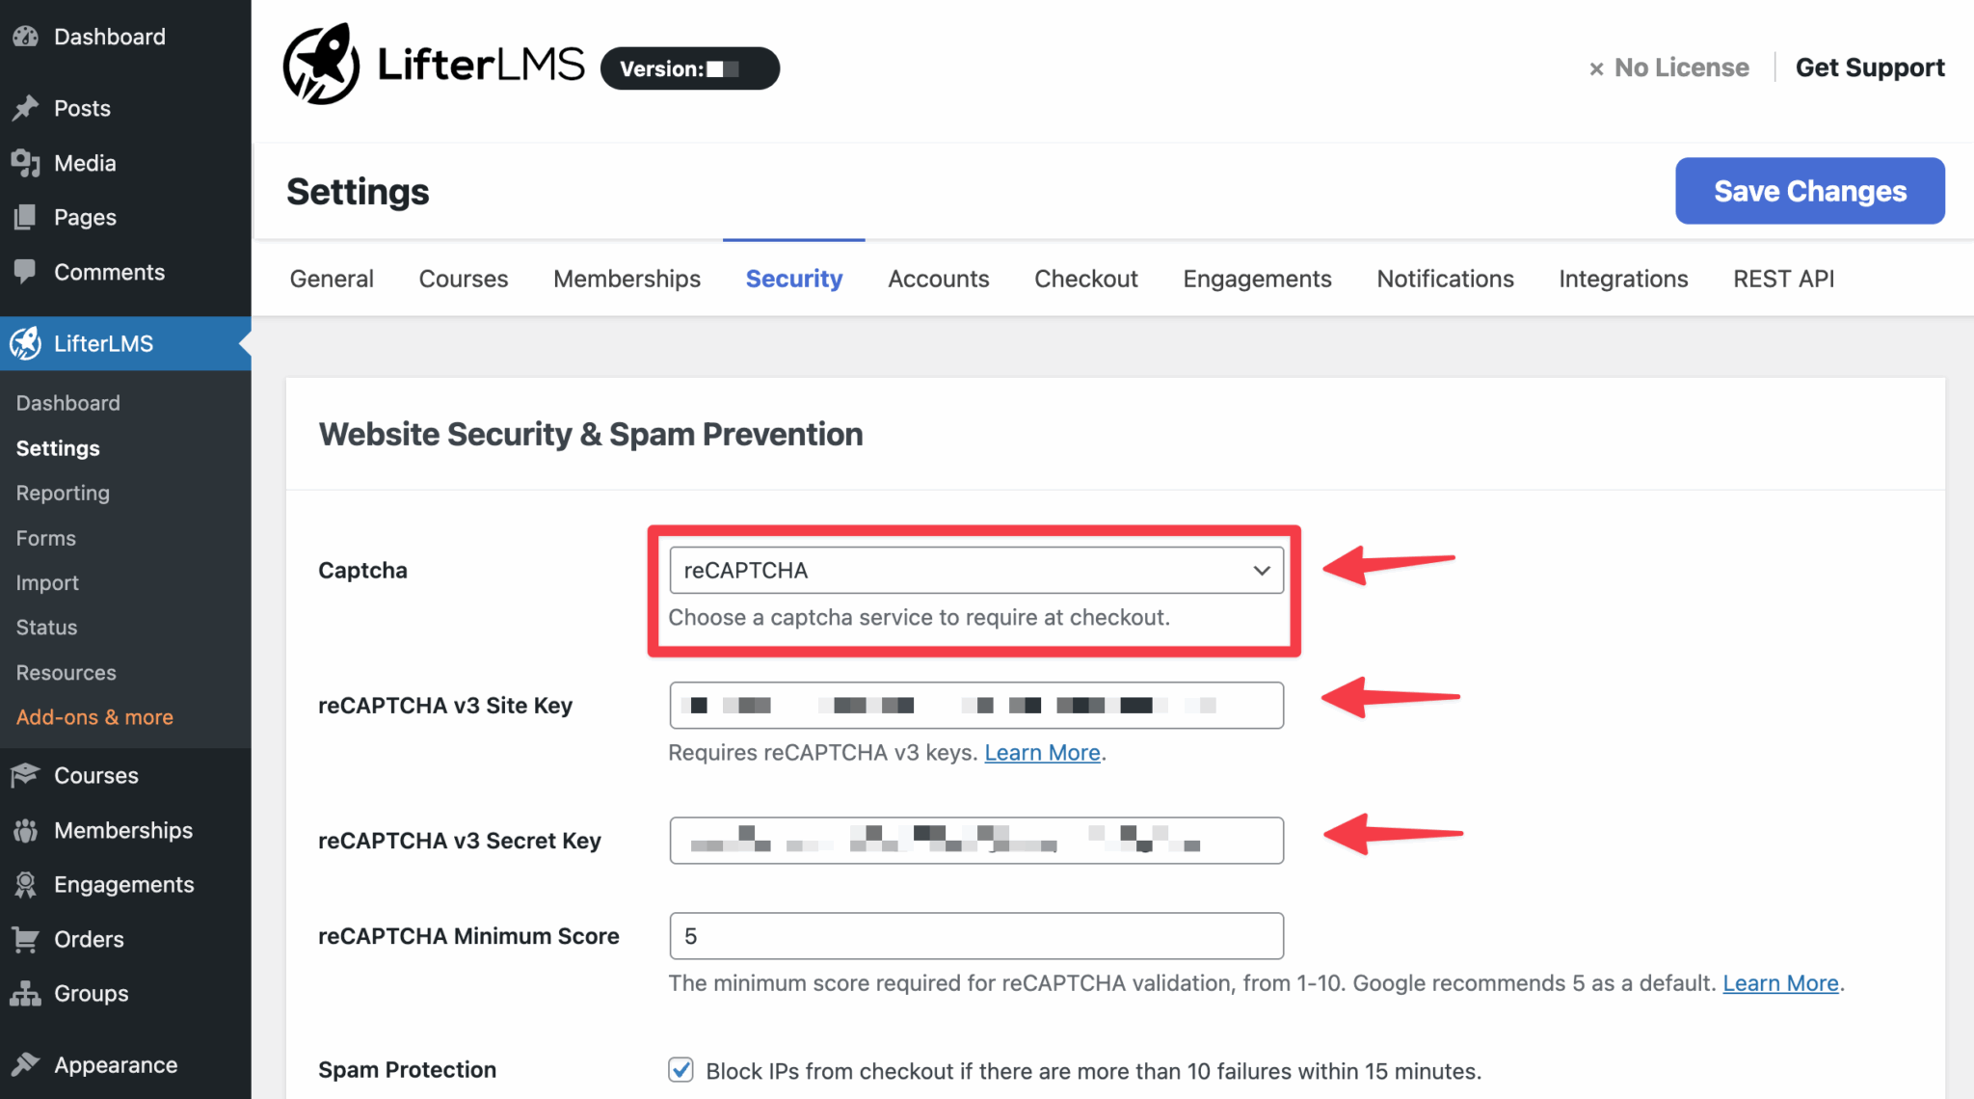Click the reCAPTCHA Minimum Score field
1974x1099 pixels.
(974, 935)
